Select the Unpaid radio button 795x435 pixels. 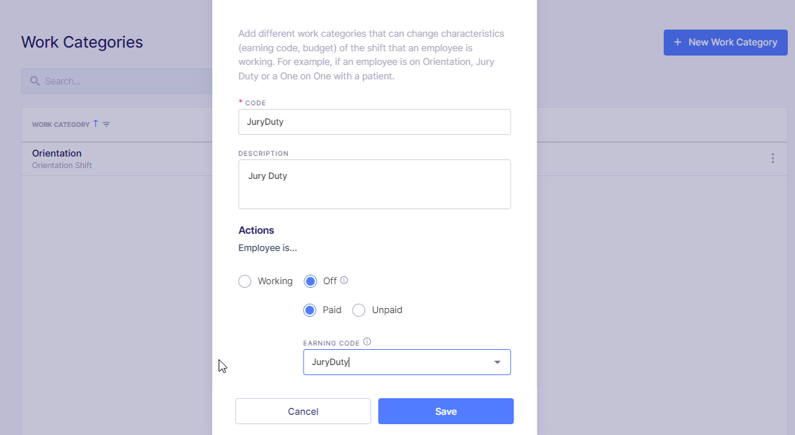click(x=359, y=309)
